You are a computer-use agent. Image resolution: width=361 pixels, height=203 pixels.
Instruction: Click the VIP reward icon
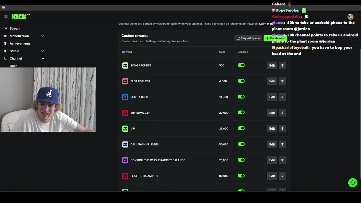click(x=125, y=129)
